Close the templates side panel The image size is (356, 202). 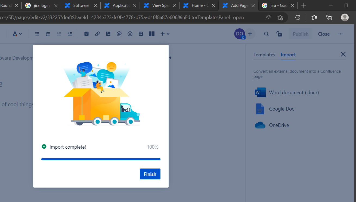tap(343, 54)
